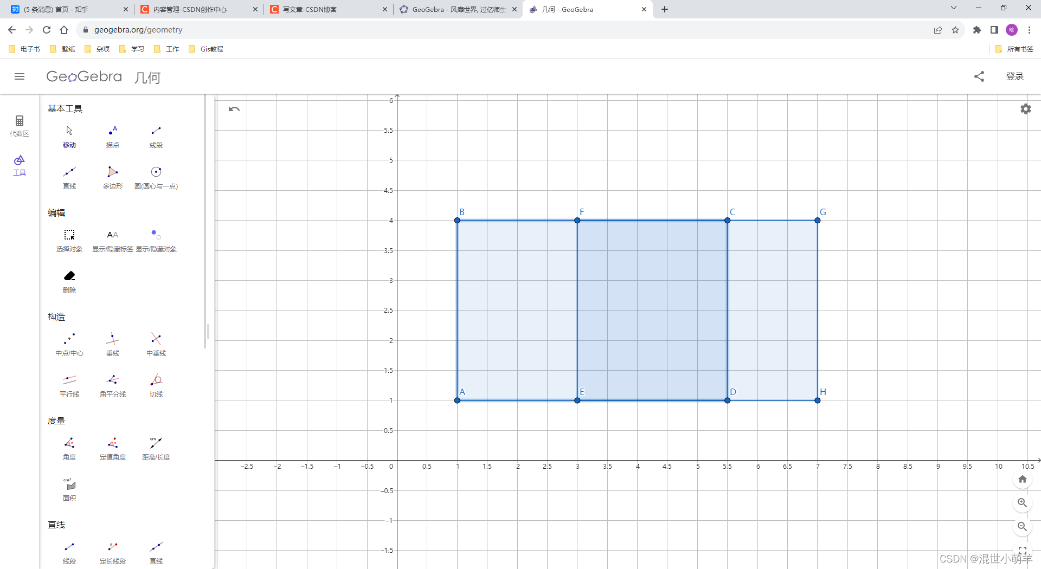The width and height of the screenshot is (1041, 569).
Task: Select the 平行线 parallel line tool
Action: click(x=69, y=386)
